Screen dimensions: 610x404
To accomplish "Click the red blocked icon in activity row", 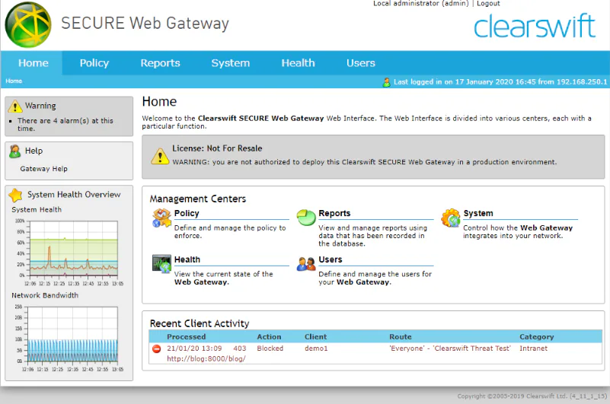I will (156, 348).
